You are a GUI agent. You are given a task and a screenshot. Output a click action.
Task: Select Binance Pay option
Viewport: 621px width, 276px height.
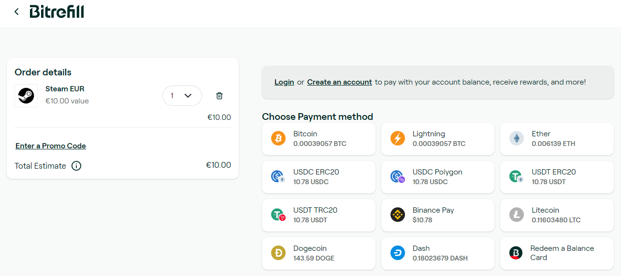pyautogui.click(x=438, y=215)
